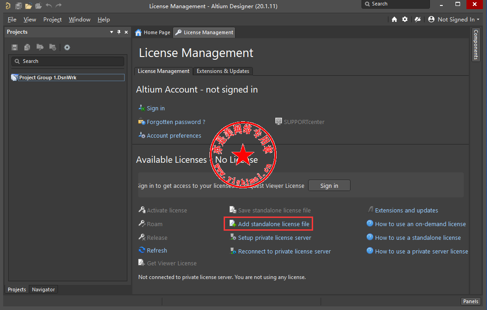The width and height of the screenshot is (487, 310).
Task: Pin the Projects panel with the pushpin icon
Action: [119, 32]
